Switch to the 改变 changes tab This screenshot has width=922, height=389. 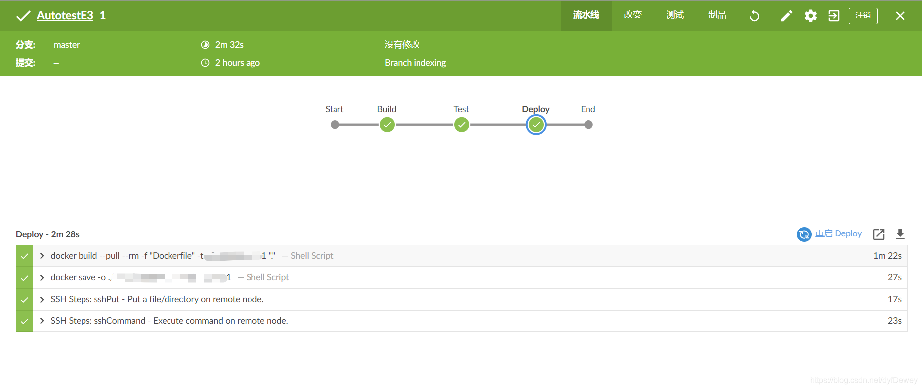633,15
